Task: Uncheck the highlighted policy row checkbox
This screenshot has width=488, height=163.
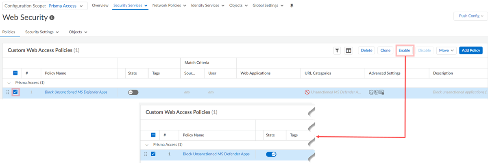Action: click(15, 92)
